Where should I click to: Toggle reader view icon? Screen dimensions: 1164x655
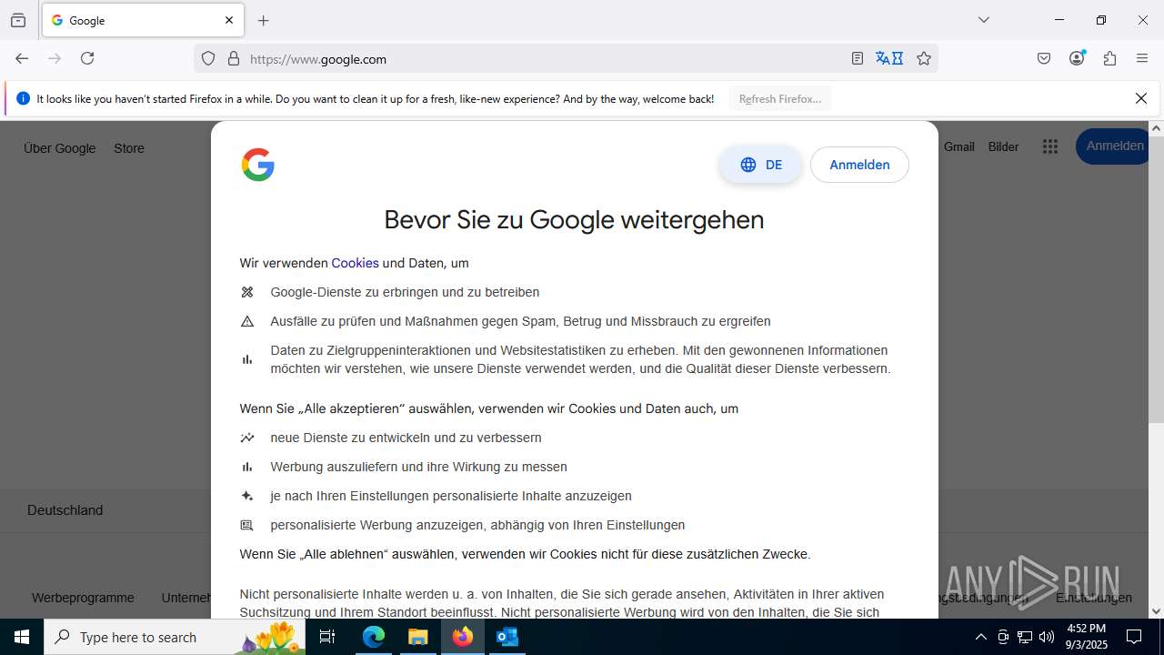(858, 58)
